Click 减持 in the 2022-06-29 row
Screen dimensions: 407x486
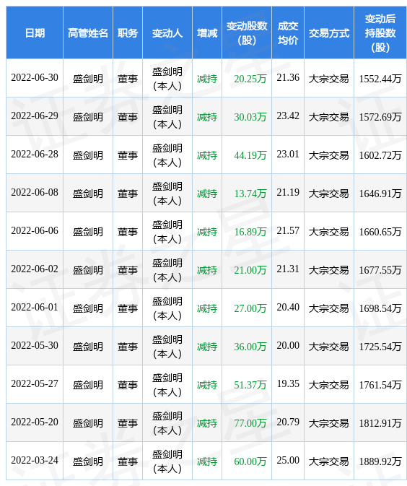coord(207,117)
